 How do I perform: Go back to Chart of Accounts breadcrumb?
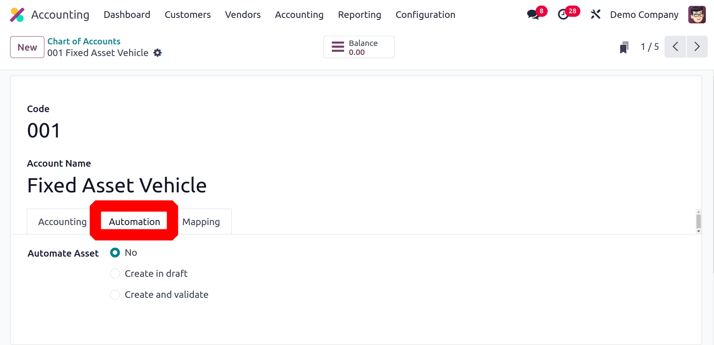[84, 41]
